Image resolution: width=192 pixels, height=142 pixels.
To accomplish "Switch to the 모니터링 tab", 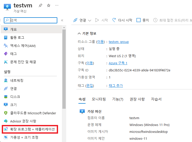I will (x=99, y=99).
